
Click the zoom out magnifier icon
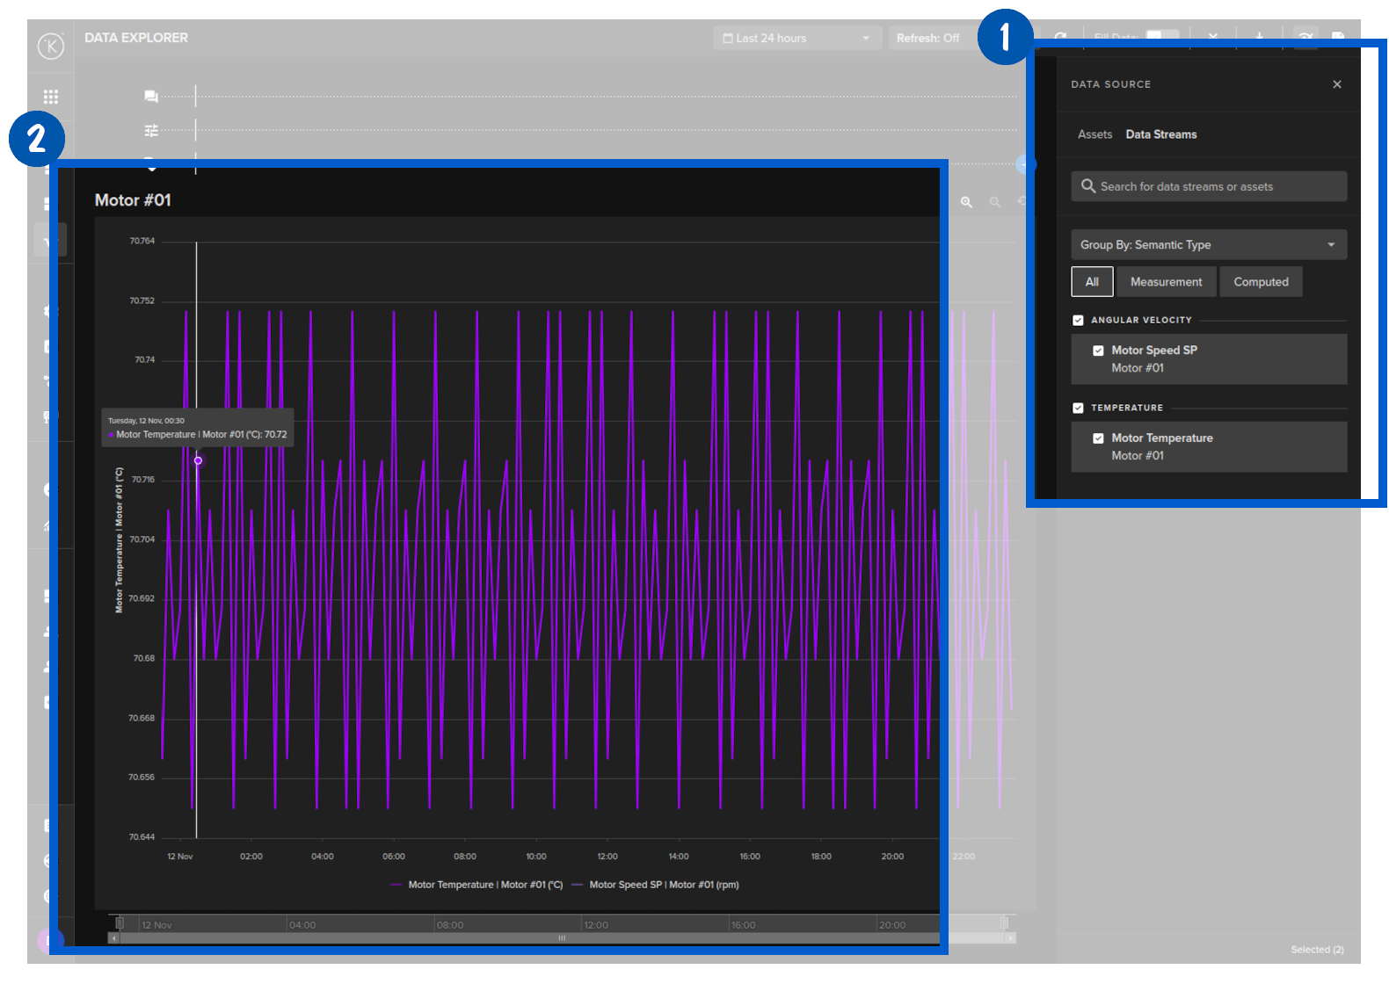pos(995,202)
